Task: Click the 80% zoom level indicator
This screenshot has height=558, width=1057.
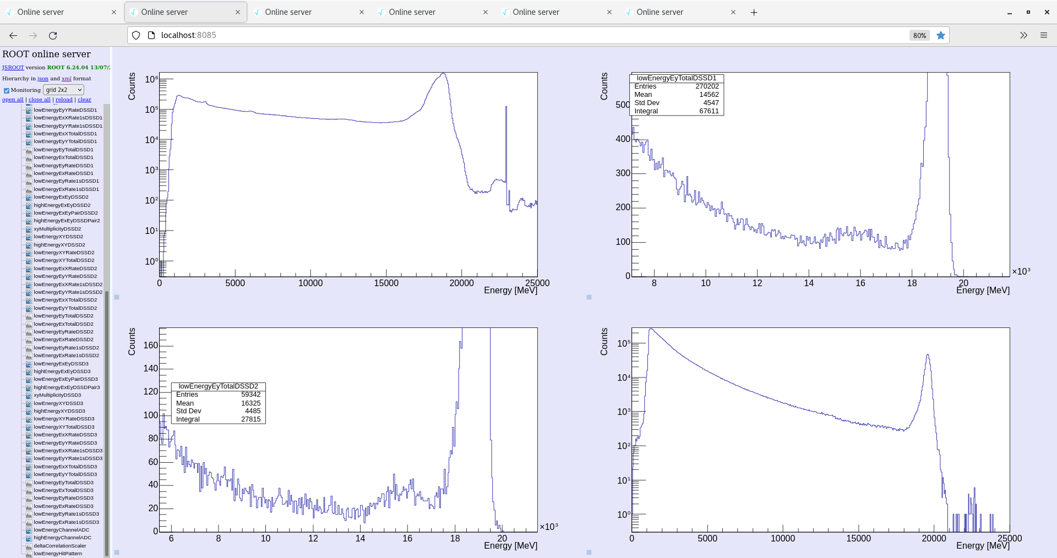Action: coord(919,35)
